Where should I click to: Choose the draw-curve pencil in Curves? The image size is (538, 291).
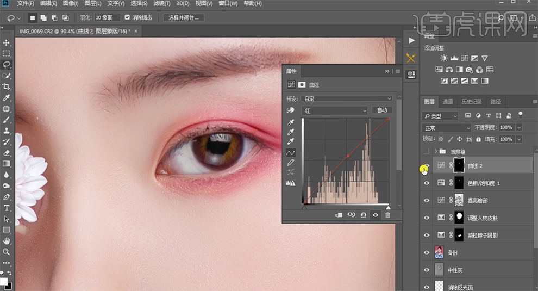[291, 162]
